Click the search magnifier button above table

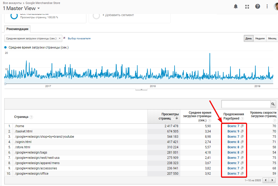click(x=273, y=104)
